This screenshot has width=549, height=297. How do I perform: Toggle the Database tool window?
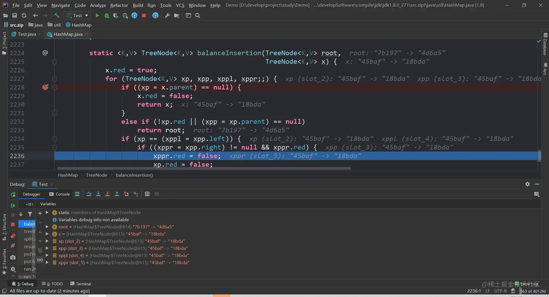tap(545, 44)
